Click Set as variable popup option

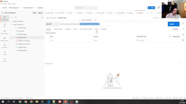pyautogui.click(x=87, y=20)
